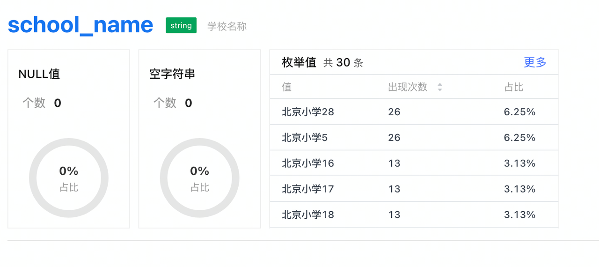
Task: Sort by the 出现次数 column header
Action: pyautogui.click(x=408, y=87)
